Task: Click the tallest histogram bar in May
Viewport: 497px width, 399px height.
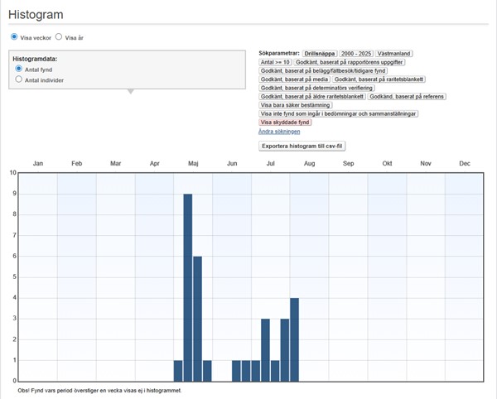Action: [188, 287]
